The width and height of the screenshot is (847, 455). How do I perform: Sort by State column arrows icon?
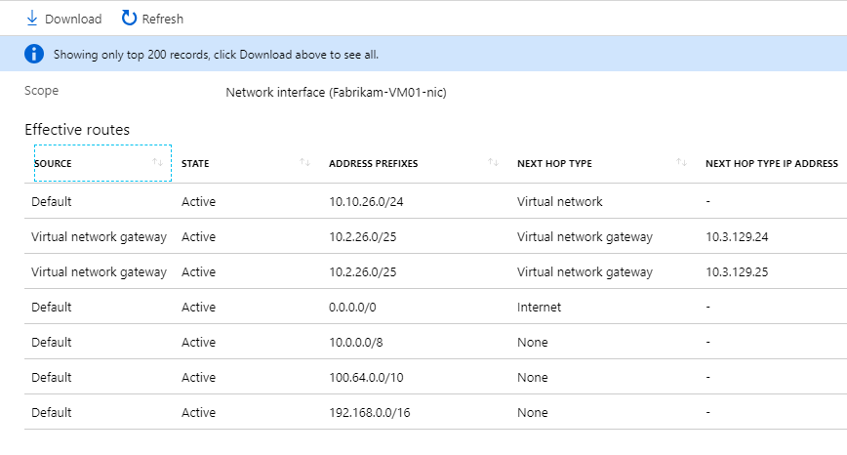coord(304,162)
